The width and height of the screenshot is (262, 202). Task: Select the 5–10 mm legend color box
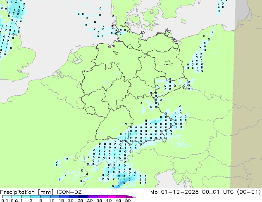click(45, 197)
